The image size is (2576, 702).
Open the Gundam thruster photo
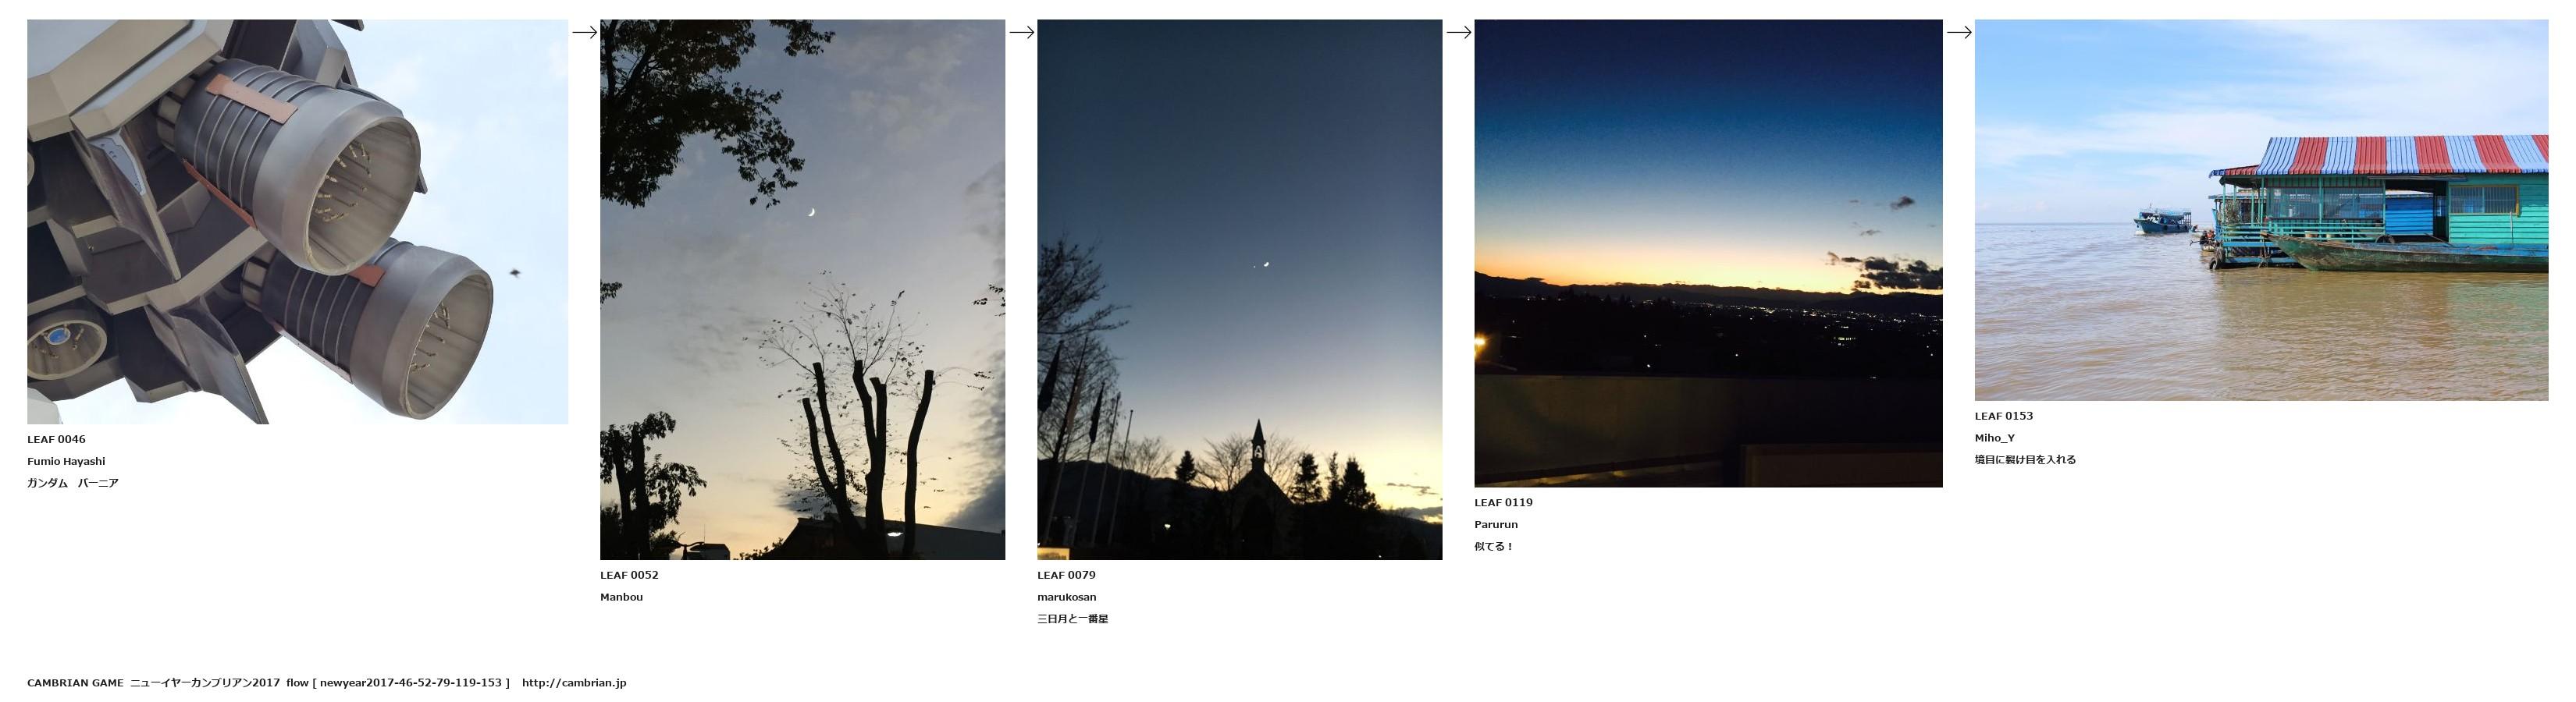coord(298,222)
